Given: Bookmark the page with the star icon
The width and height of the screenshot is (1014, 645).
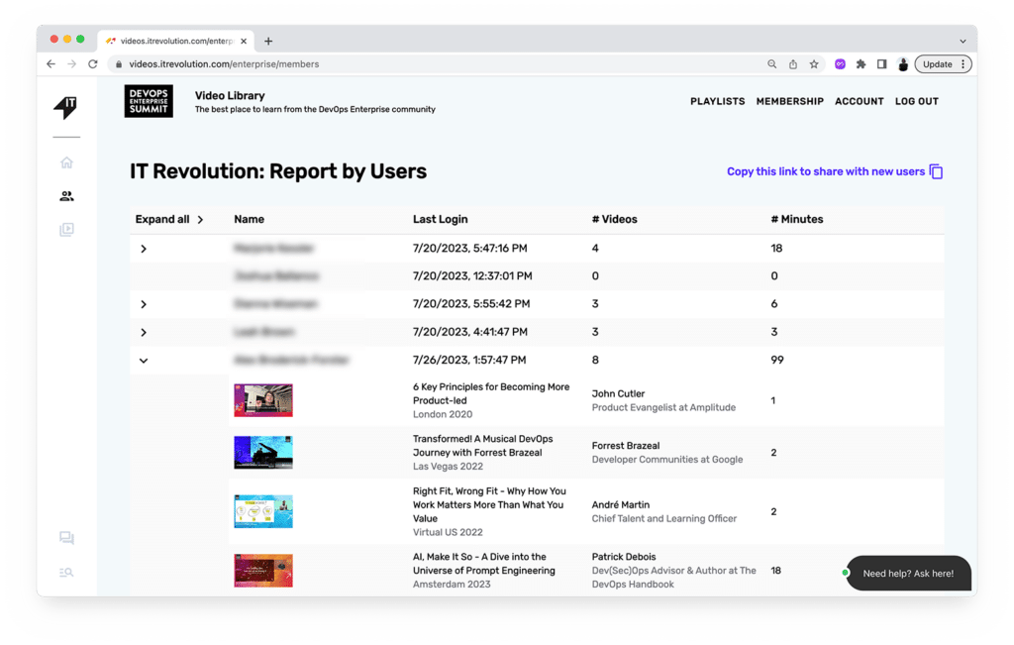Looking at the screenshot, I should [x=814, y=64].
